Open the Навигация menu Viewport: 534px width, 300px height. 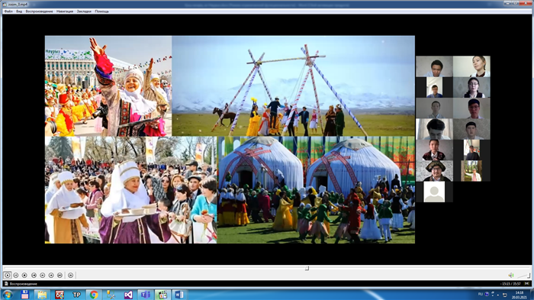65,11
